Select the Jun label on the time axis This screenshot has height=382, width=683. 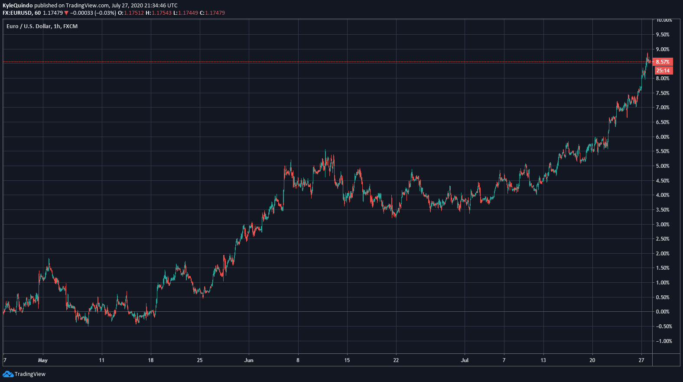point(249,360)
